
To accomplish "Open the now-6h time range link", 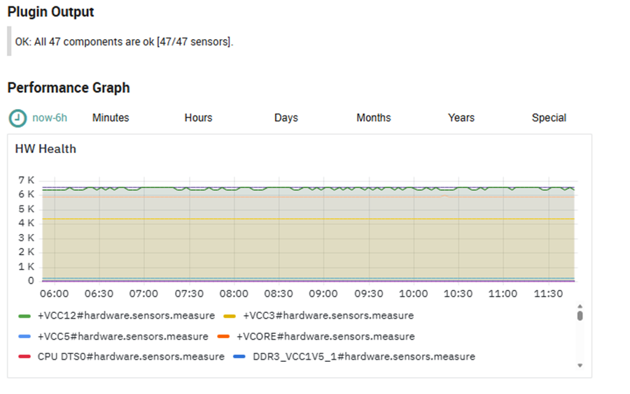I will coord(50,118).
